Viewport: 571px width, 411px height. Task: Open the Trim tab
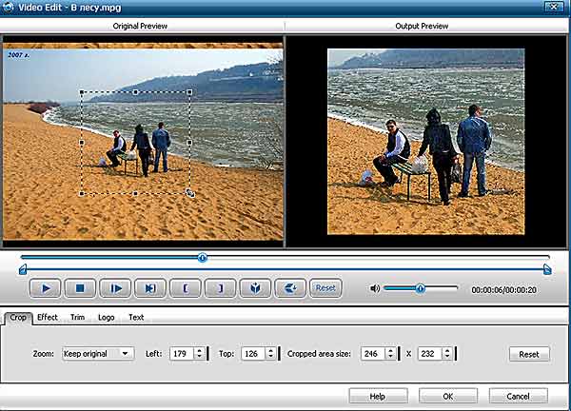point(77,317)
